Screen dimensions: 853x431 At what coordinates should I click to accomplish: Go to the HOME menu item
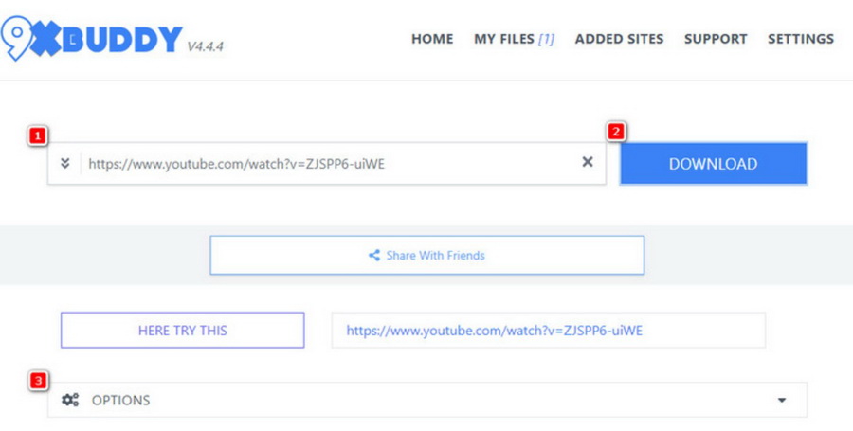pyautogui.click(x=432, y=39)
